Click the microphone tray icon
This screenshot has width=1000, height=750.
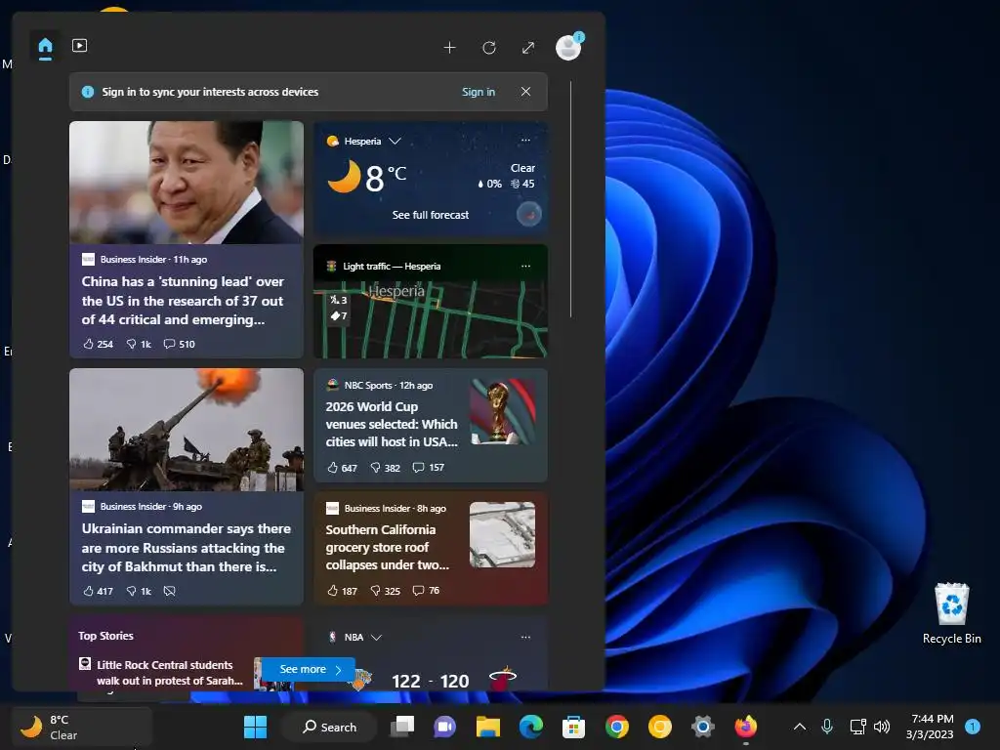[827, 727]
